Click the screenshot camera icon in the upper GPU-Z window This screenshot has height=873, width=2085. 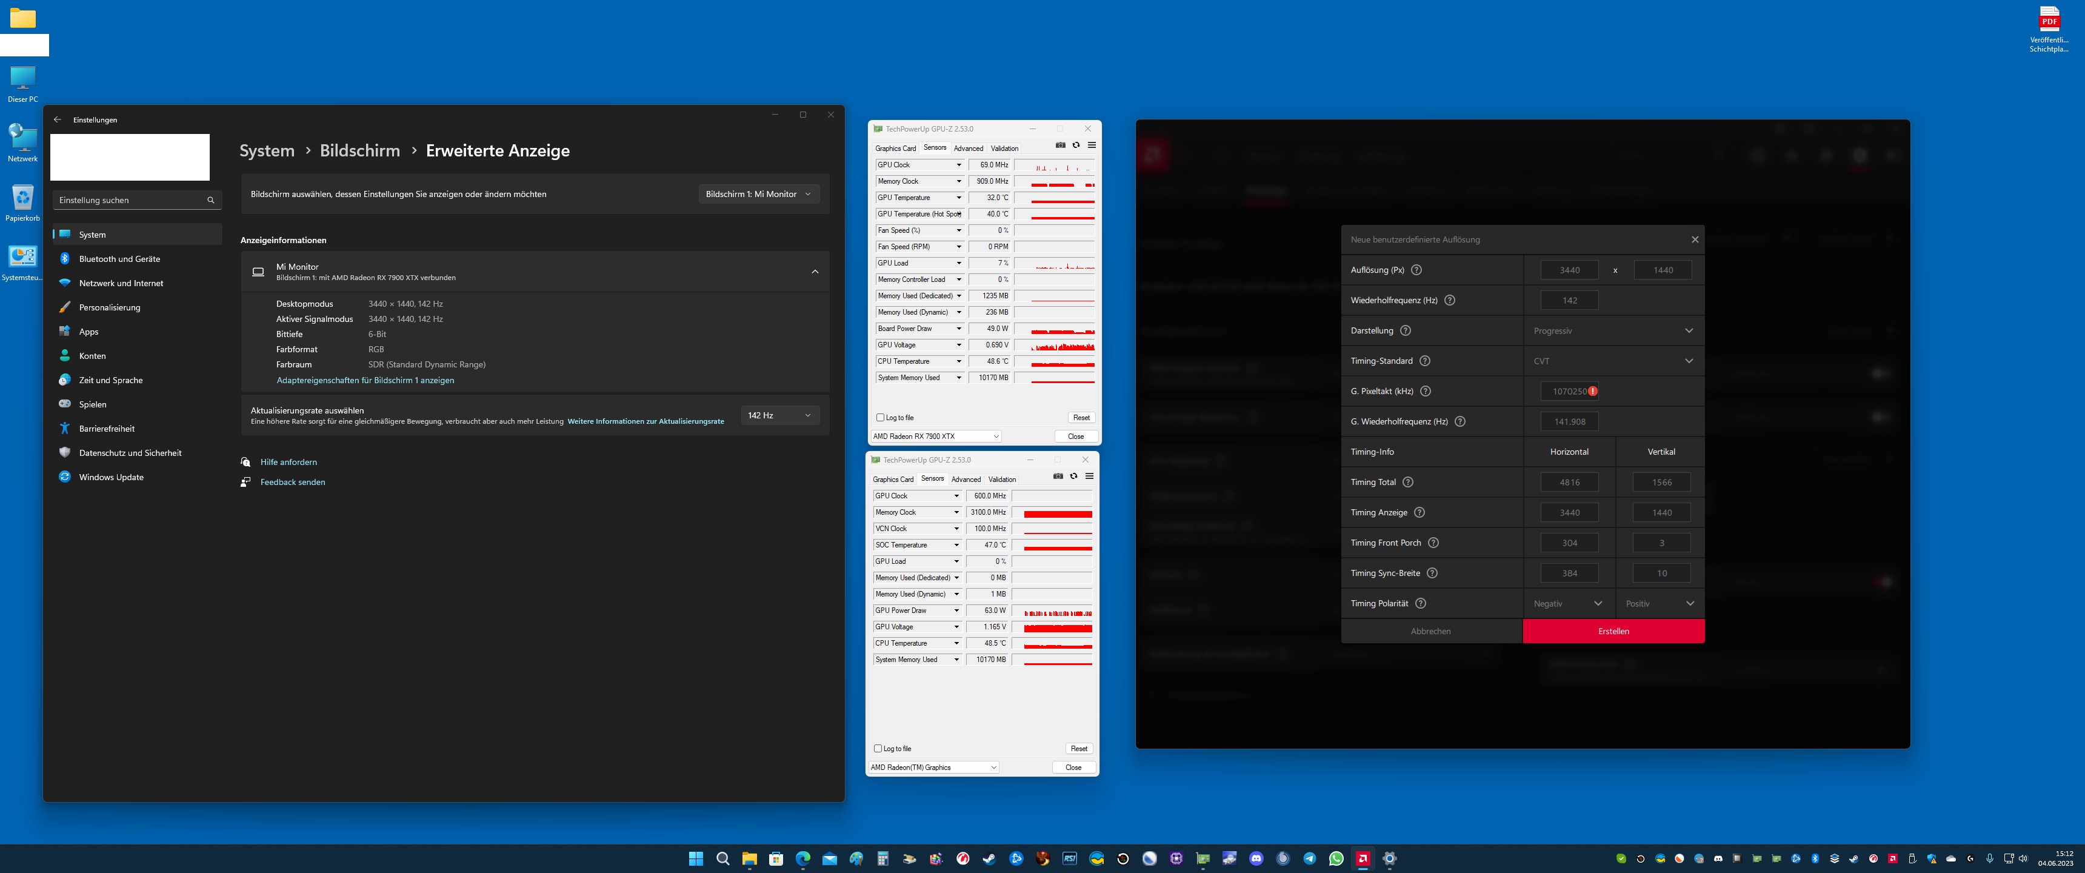point(1060,145)
